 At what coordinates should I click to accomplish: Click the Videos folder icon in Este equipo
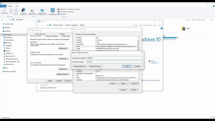coord(183,28)
